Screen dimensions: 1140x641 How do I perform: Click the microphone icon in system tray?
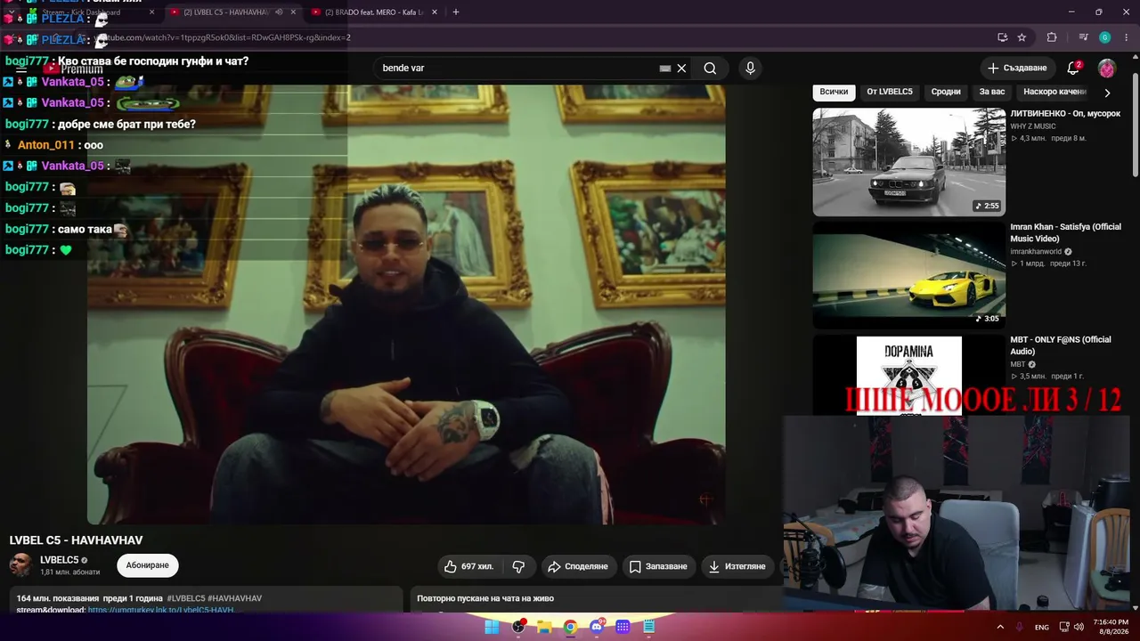[1020, 627]
